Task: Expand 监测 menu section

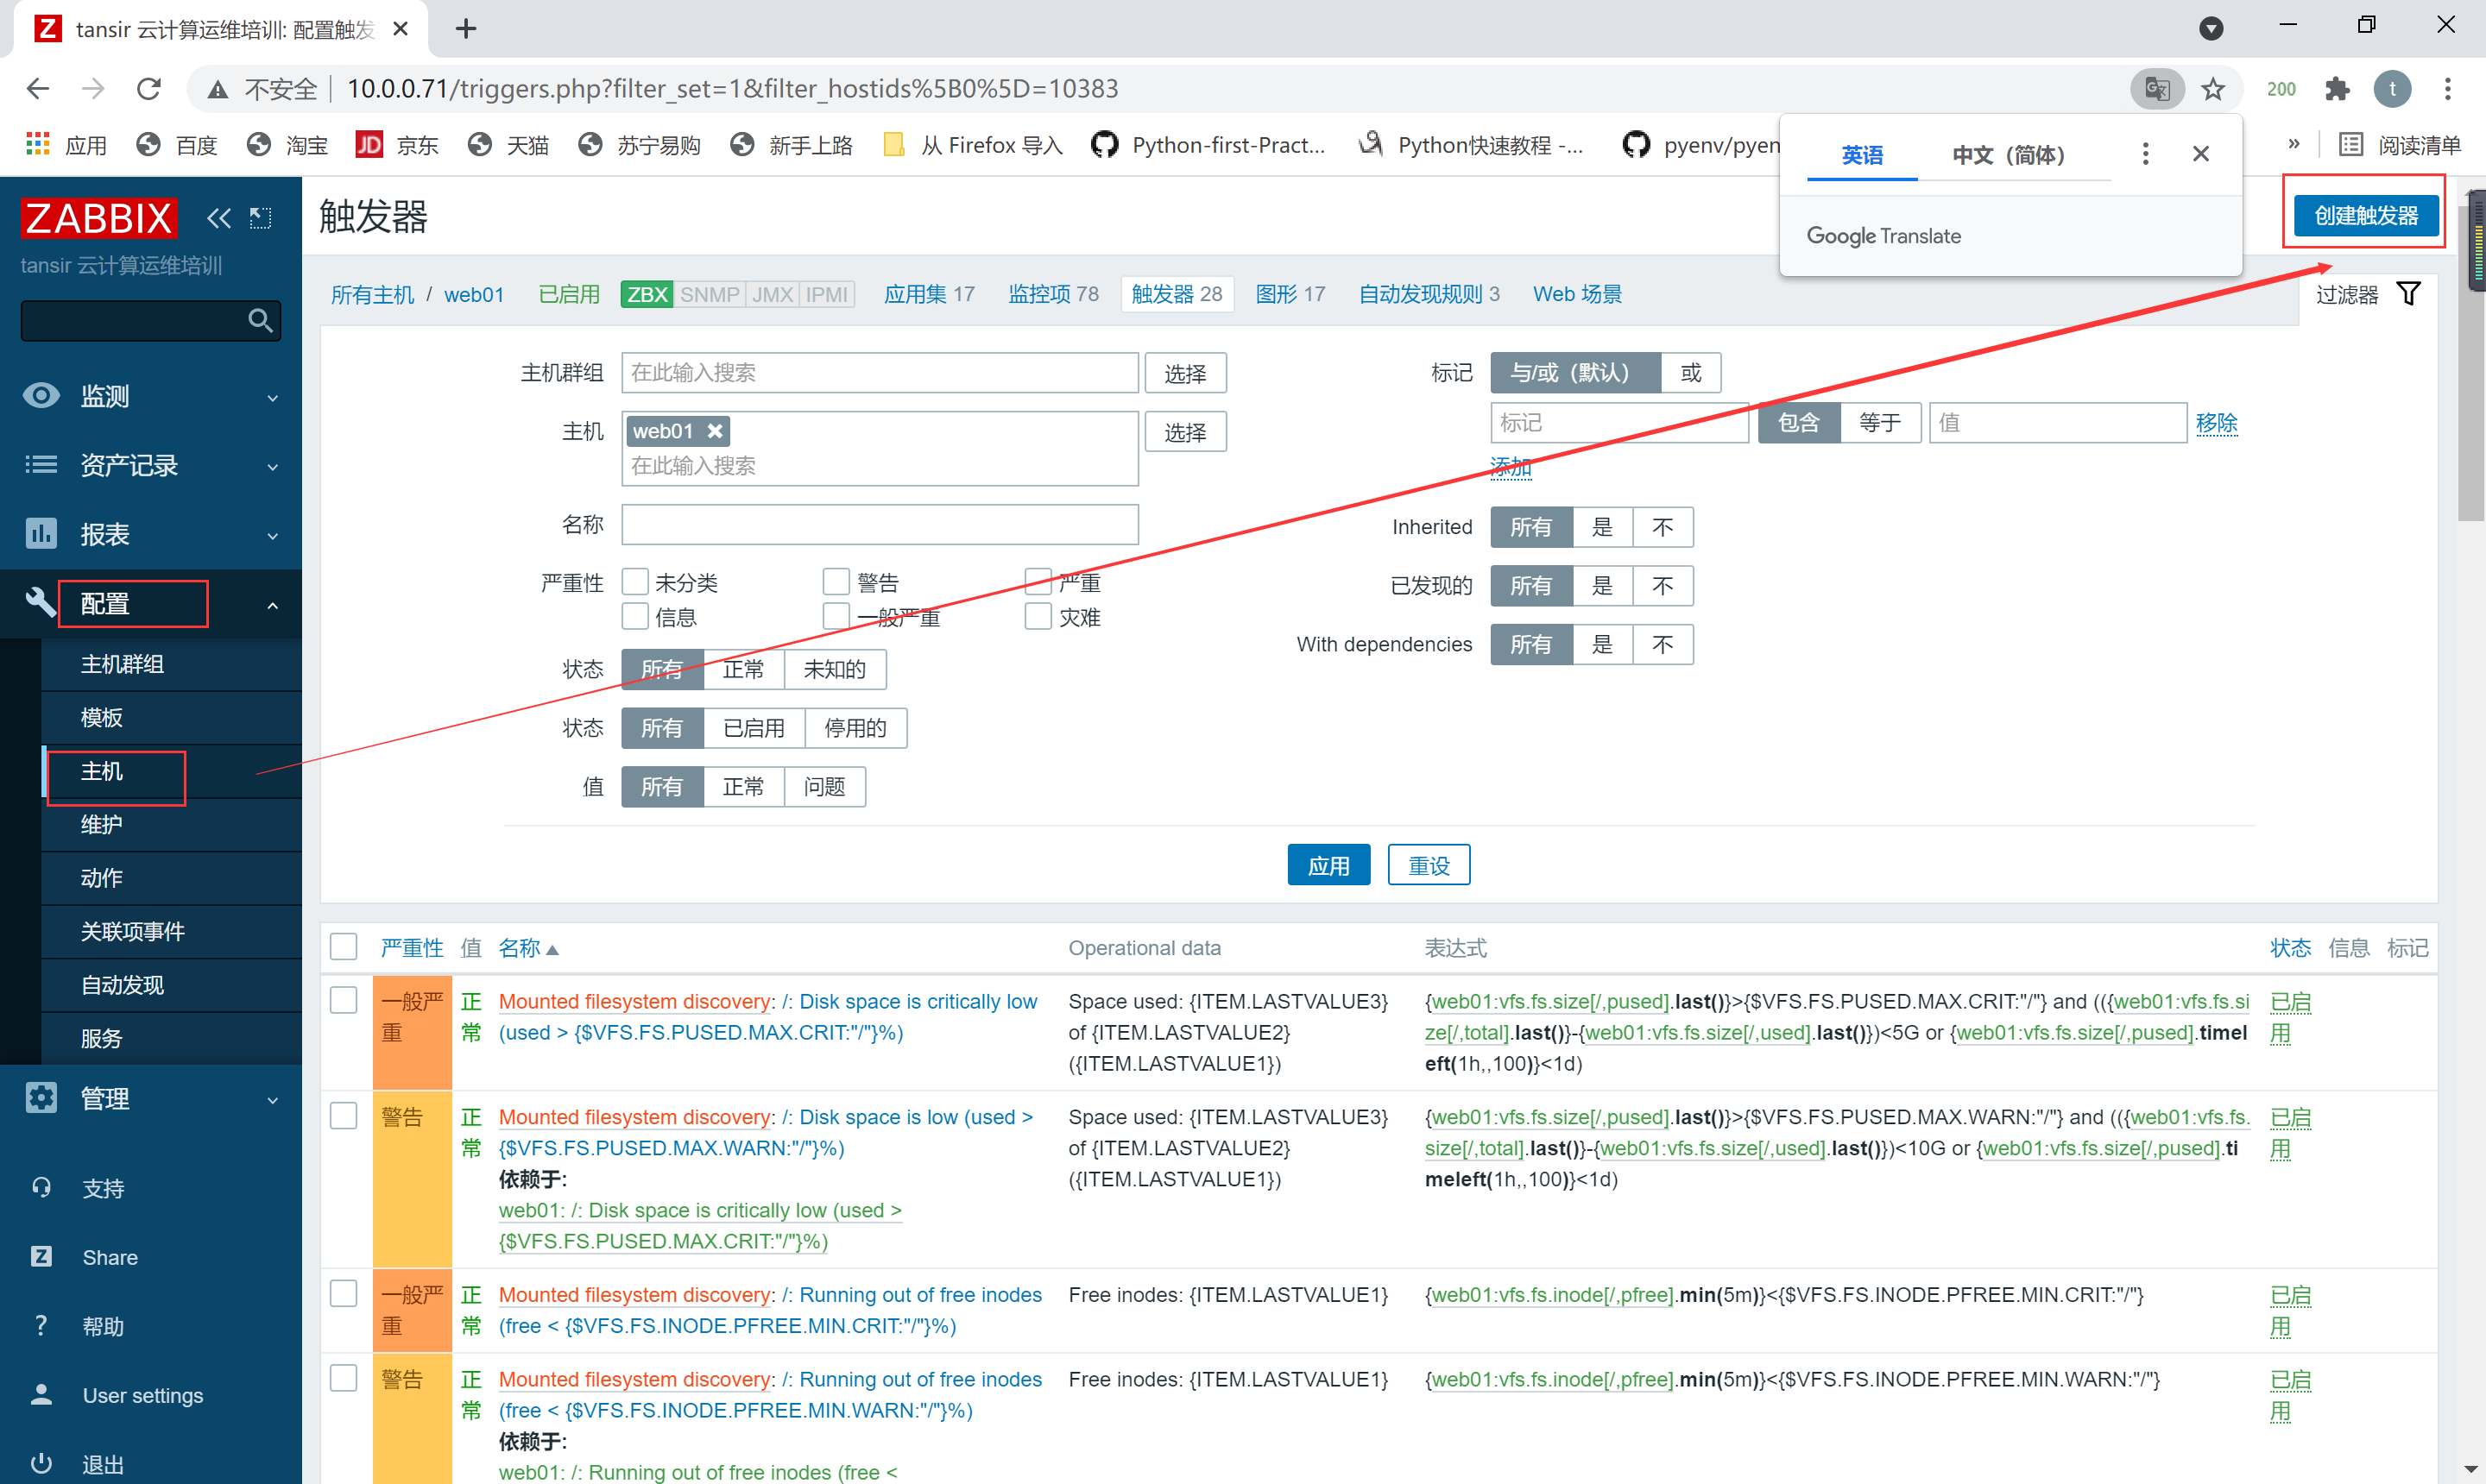Action: point(151,396)
